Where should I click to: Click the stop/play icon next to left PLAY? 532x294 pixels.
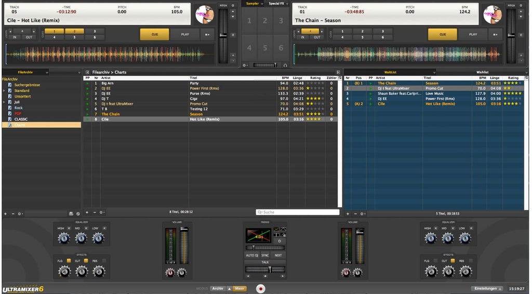coord(207,34)
